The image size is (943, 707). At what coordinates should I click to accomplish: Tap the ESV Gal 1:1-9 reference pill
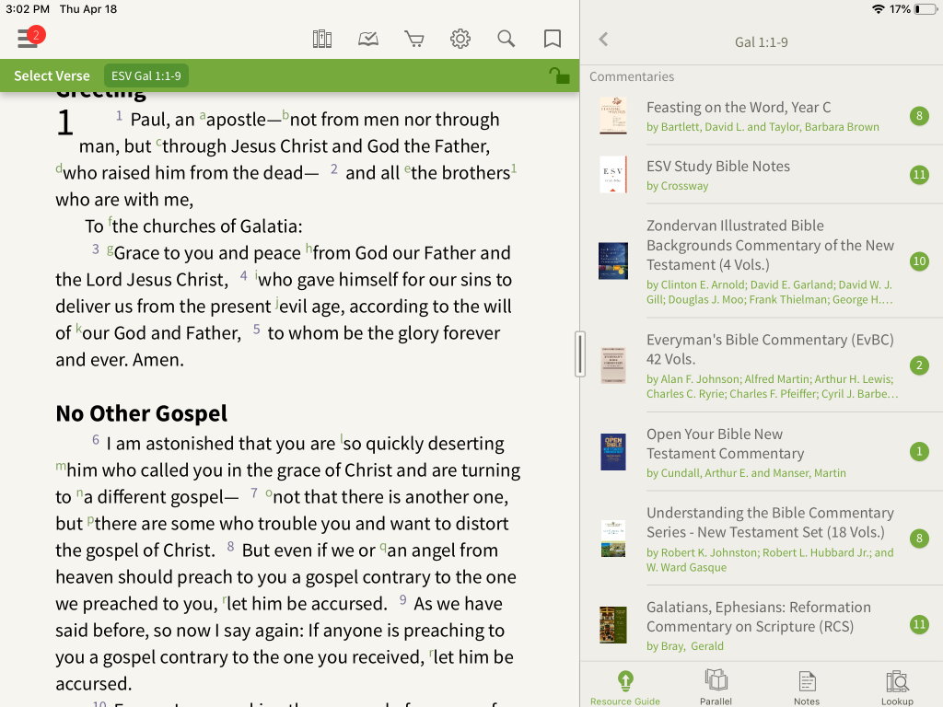pyautogui.click(x=146, y=75)
